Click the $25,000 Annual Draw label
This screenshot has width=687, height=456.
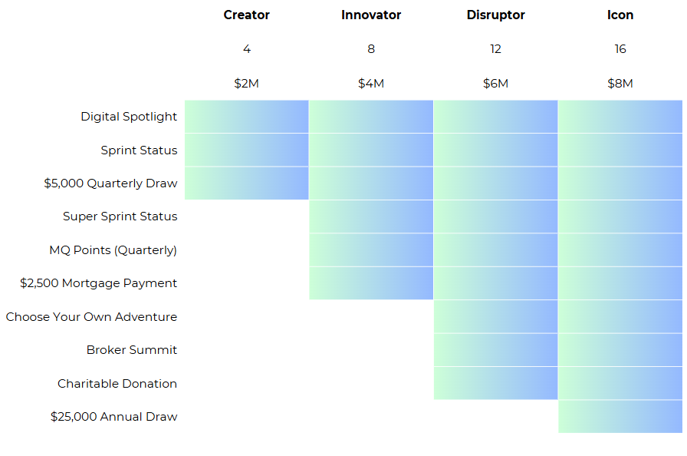coord(114,417)
